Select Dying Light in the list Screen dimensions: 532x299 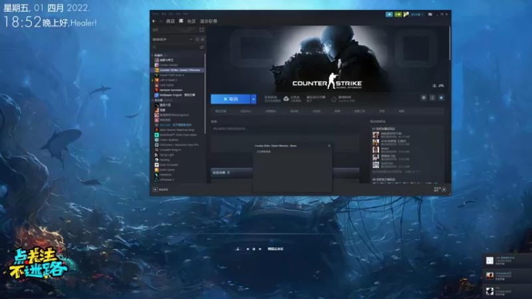167,155
